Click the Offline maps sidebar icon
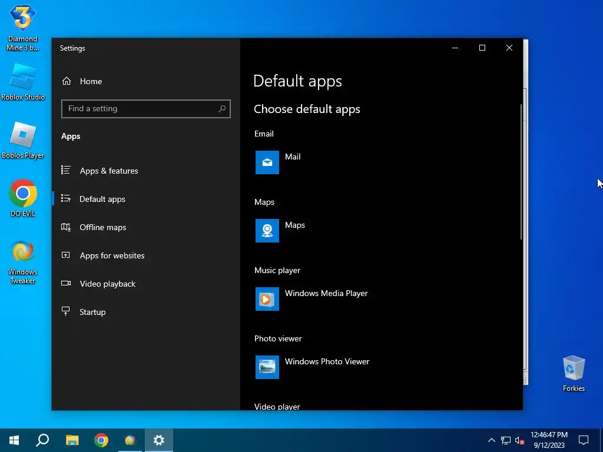This screenshot has height=452, width=603. (x=66, y=227)
